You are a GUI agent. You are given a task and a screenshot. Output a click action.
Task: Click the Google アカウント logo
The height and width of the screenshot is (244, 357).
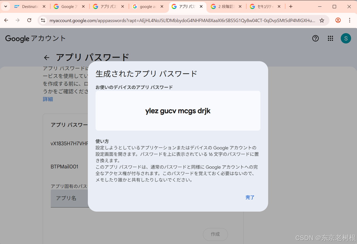[35, 38]
